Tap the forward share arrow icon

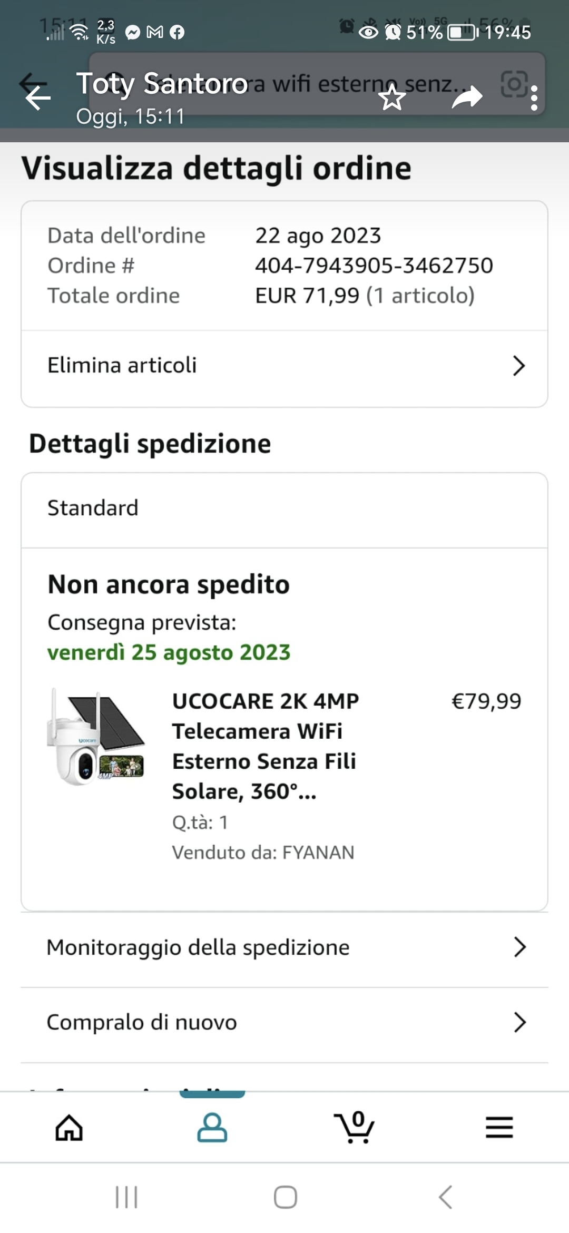tap(467, 98)
